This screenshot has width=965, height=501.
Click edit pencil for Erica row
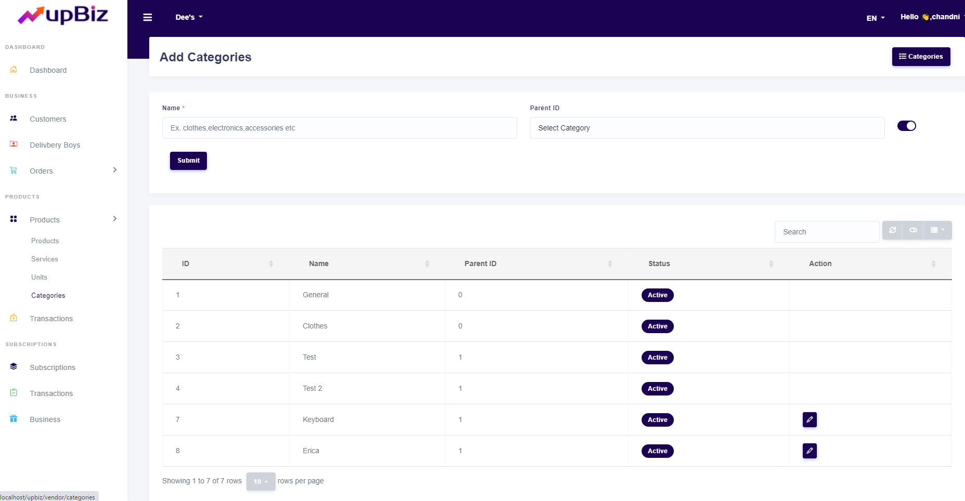point(810,451)
